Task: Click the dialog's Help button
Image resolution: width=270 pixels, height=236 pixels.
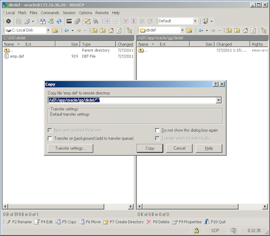Action: coord(209,148)
